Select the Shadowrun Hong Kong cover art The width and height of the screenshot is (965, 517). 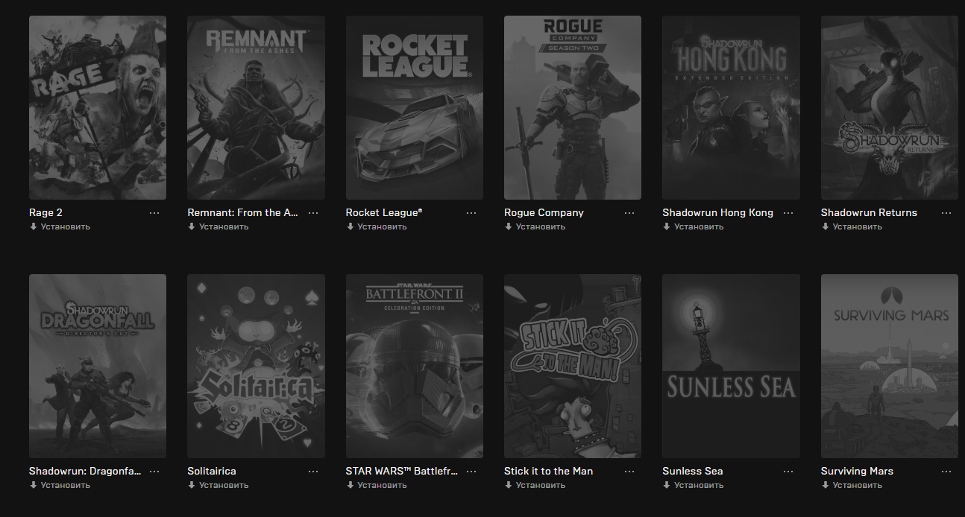731,107
